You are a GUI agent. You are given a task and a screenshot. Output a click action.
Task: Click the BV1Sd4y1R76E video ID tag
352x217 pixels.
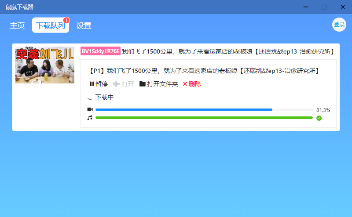pyautogui.click(x=101, y=51)
